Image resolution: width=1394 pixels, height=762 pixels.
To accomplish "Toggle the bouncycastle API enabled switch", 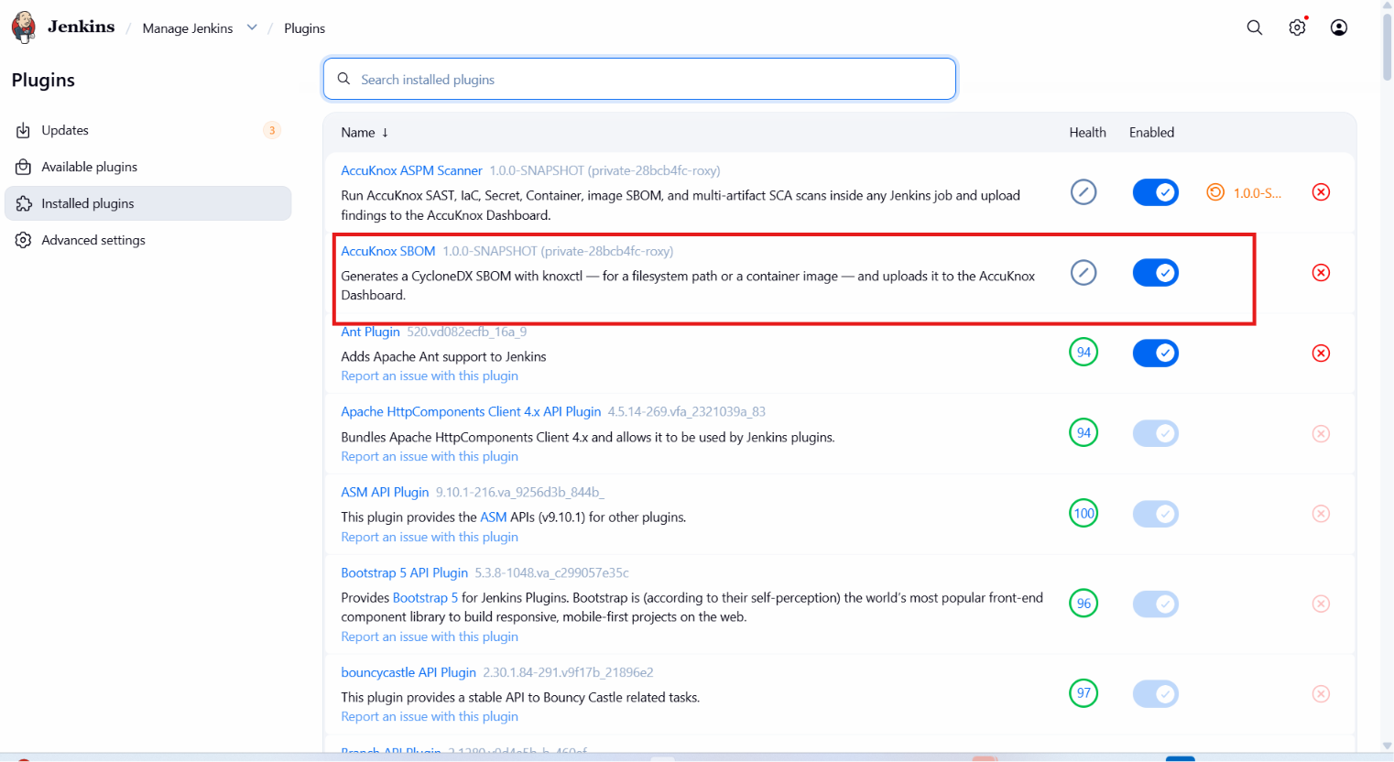I will coord(1156,694).
